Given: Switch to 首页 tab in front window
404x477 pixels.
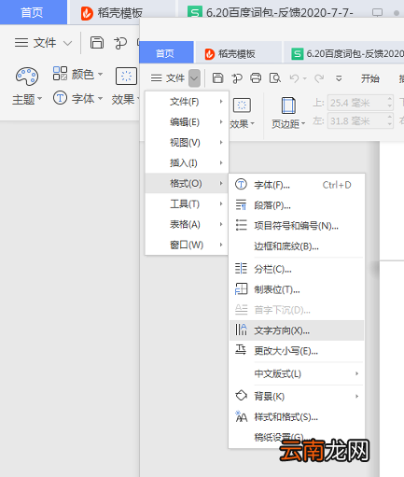Looking at the screenshot, I should coord(166,53).
